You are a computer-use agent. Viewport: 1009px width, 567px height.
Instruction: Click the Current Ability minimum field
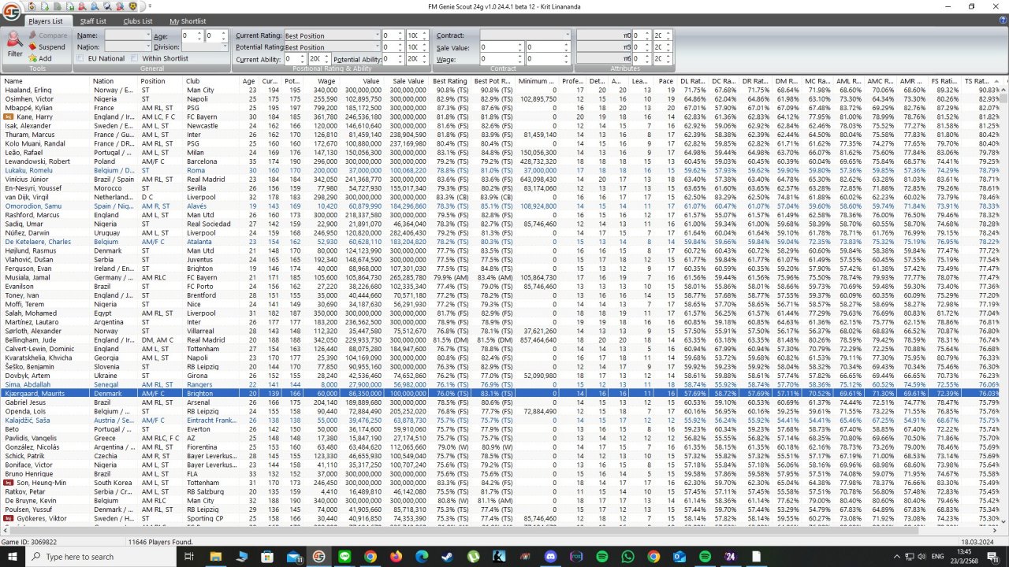[292, 59]
